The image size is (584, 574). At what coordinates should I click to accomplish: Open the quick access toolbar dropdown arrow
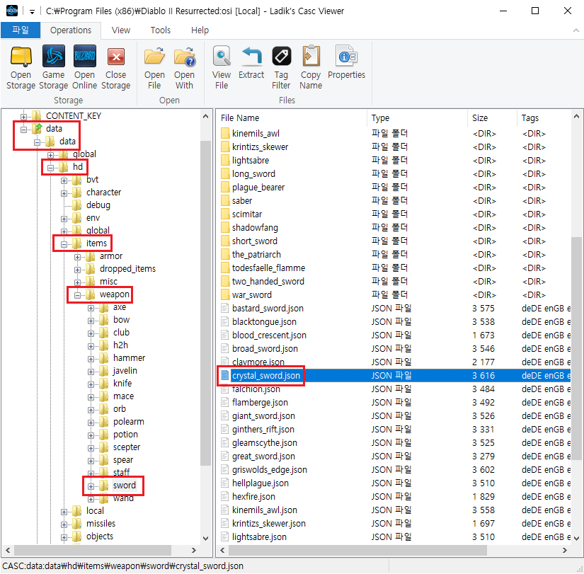coord(32,11)
